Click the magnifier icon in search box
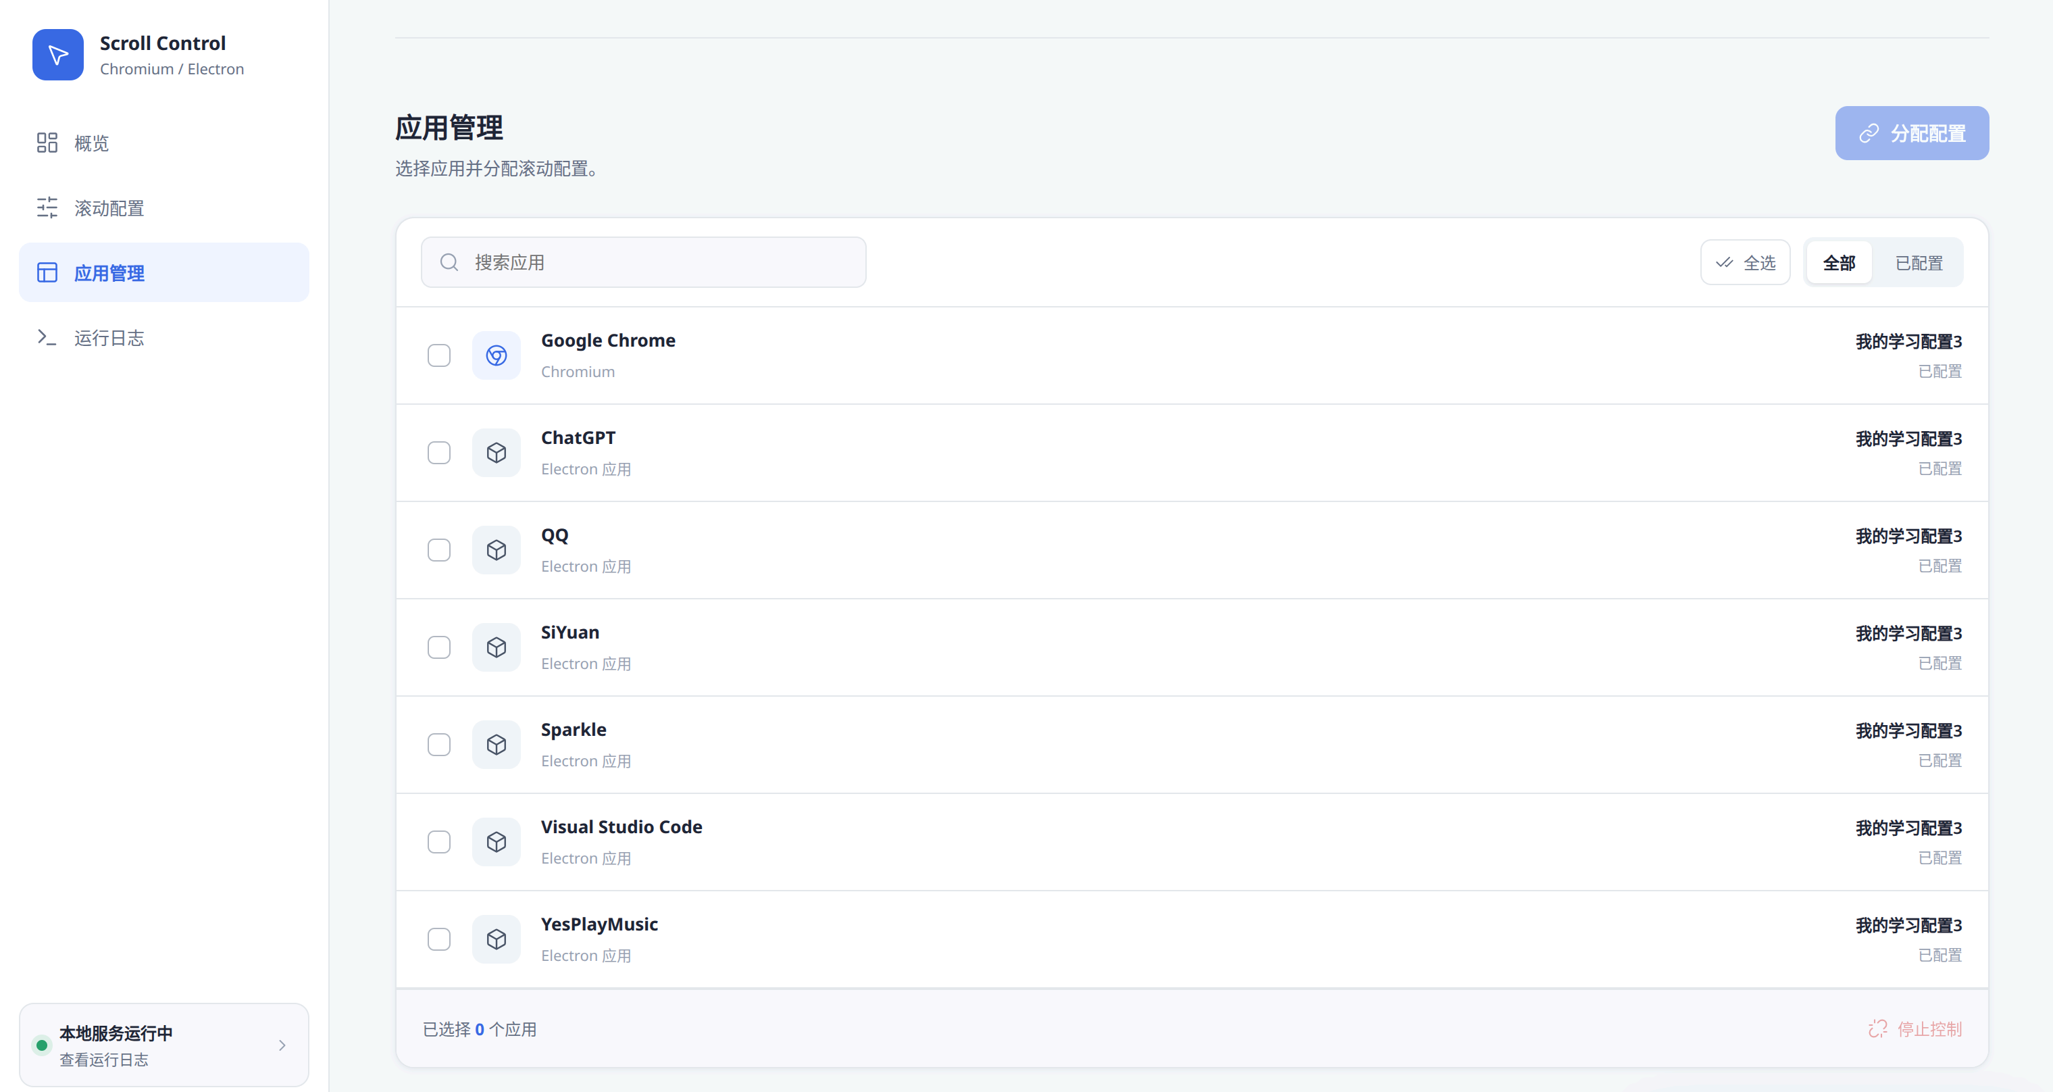Viewport: 2053px width, 1092px height. tap(449, 262)
